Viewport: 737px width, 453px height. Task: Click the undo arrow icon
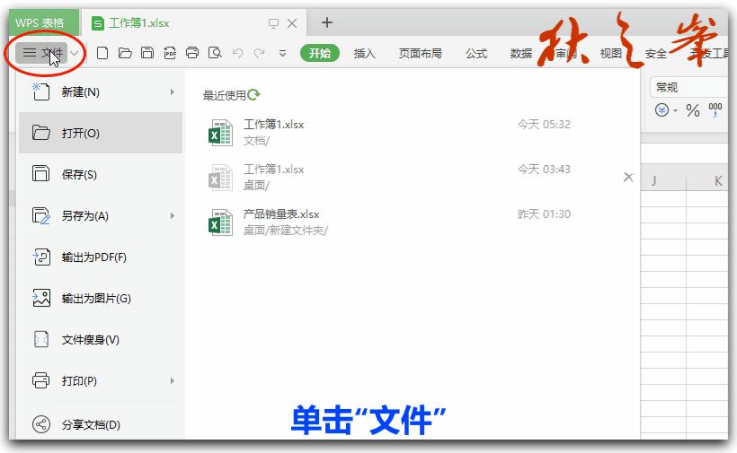238,53
